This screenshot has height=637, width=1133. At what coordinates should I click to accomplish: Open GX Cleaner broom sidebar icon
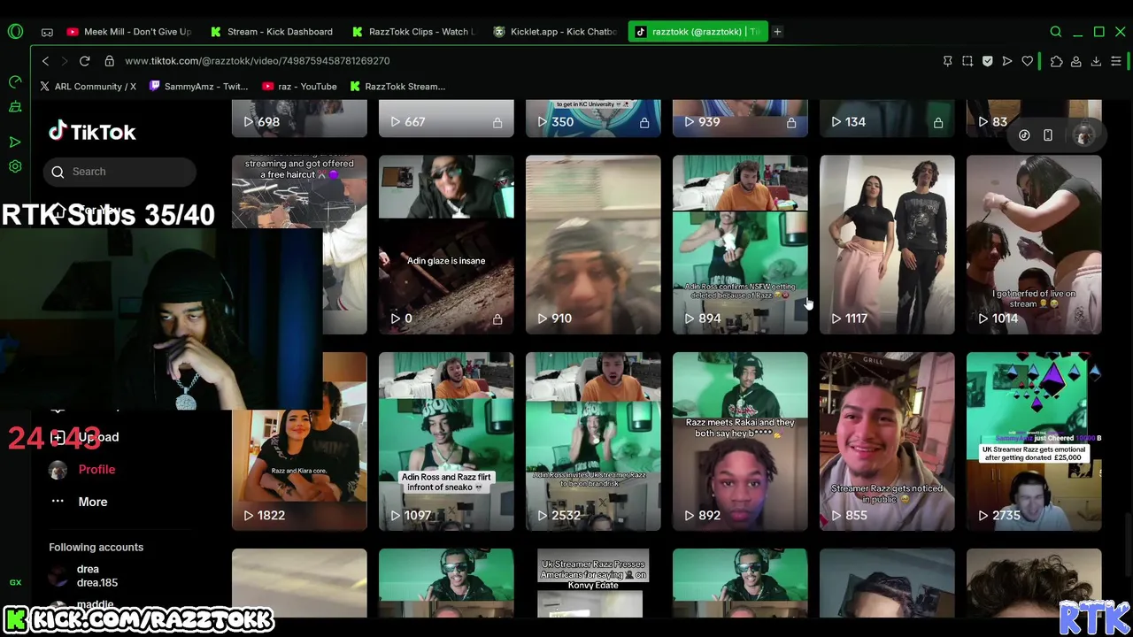tap(15, 107)
